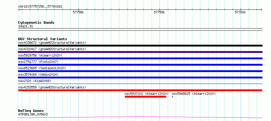Screen dimensions: 271x121
Task: Open the nsv5929756 (Almarri2020) label
Action: click(x=40, y=55)
